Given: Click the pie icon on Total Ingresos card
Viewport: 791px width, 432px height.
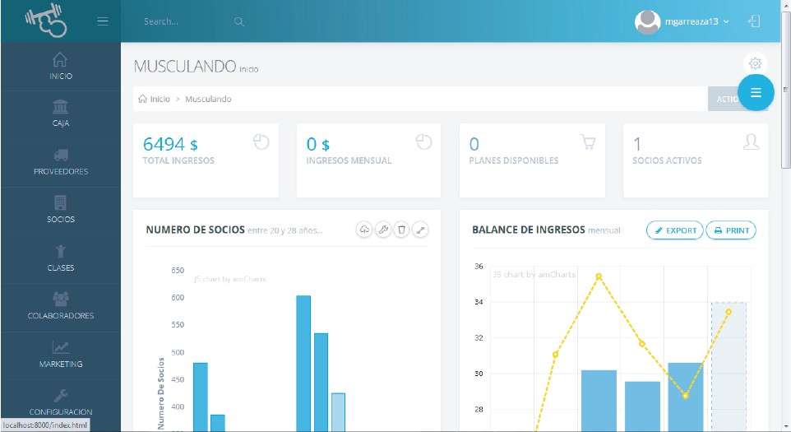Looking at the screenshot, I should click(x=261, y=142).
